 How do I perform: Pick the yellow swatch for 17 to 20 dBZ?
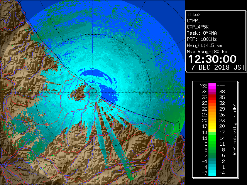pos(212,126)
